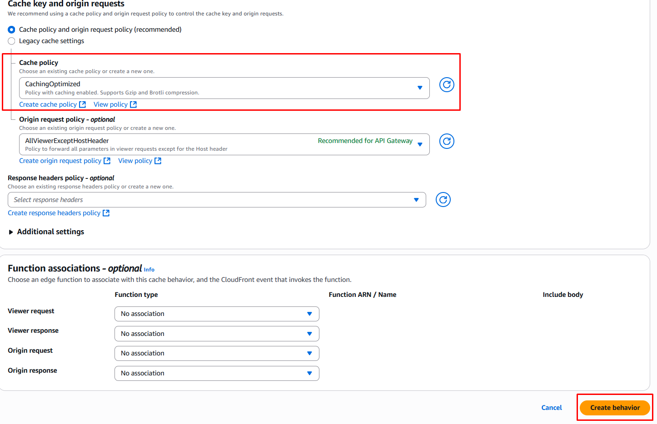Open the CachingOptimized cache policy dropdown

click(224, 88)
